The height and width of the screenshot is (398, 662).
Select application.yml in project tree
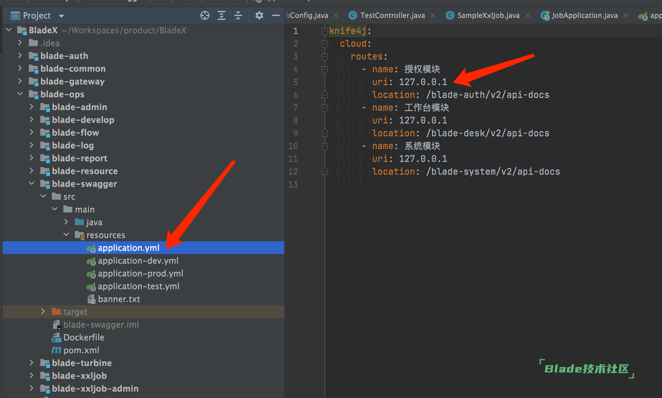[x=143, y=248]
